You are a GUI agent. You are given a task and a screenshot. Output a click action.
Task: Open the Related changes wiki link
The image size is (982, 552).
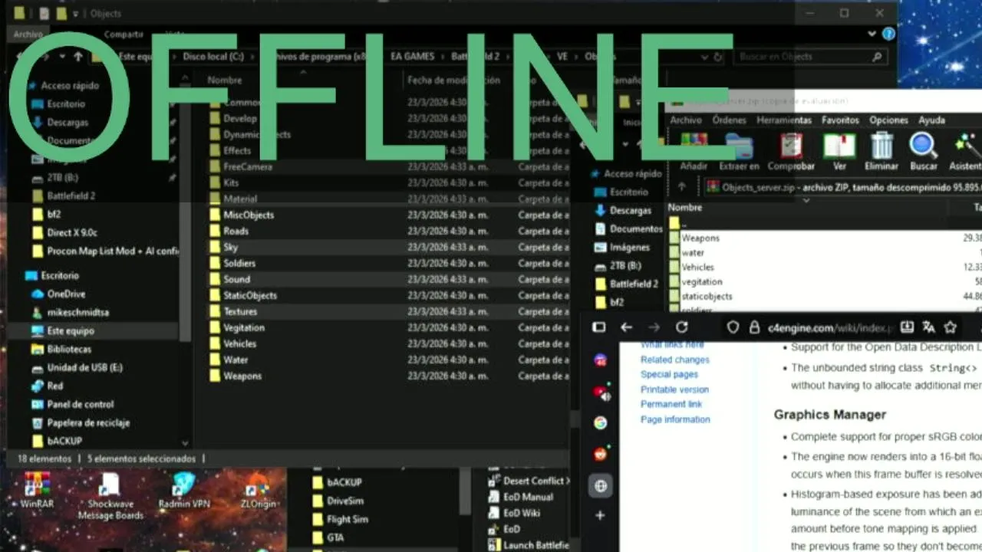pyautogui.click(x=675, y=360)
